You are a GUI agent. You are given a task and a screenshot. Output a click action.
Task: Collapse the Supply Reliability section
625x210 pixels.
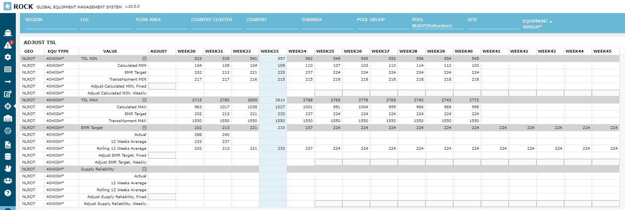[x=144, y=169]
